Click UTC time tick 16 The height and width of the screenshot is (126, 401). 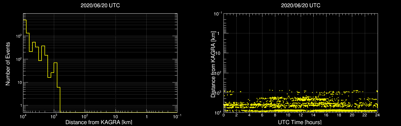point(326,115)
